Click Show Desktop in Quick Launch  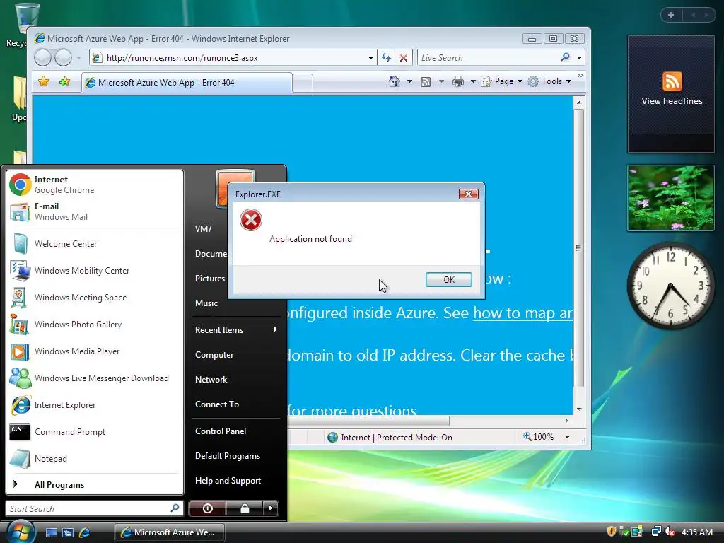pos(51,532)
